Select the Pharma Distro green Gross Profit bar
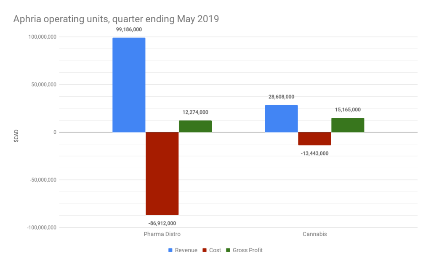The height and width of the screenshot is (267, 431). tap(195, 127)
